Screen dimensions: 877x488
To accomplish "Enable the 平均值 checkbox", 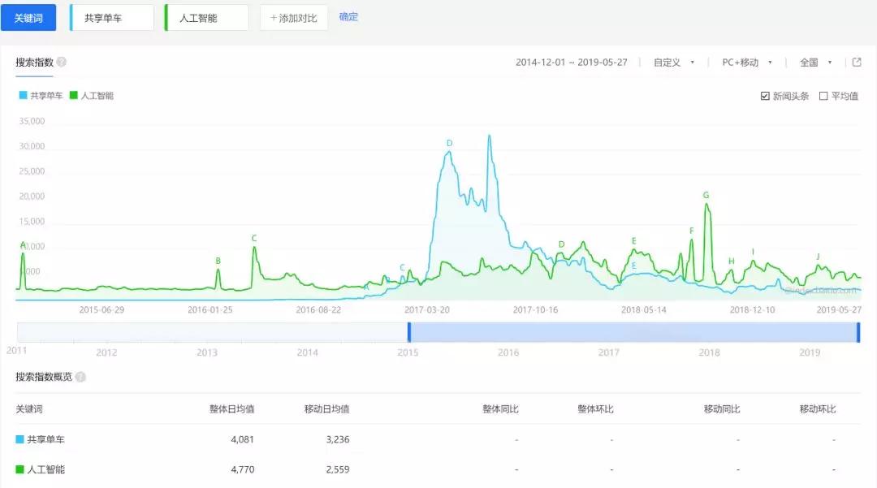I will click(x=823, y=96).
